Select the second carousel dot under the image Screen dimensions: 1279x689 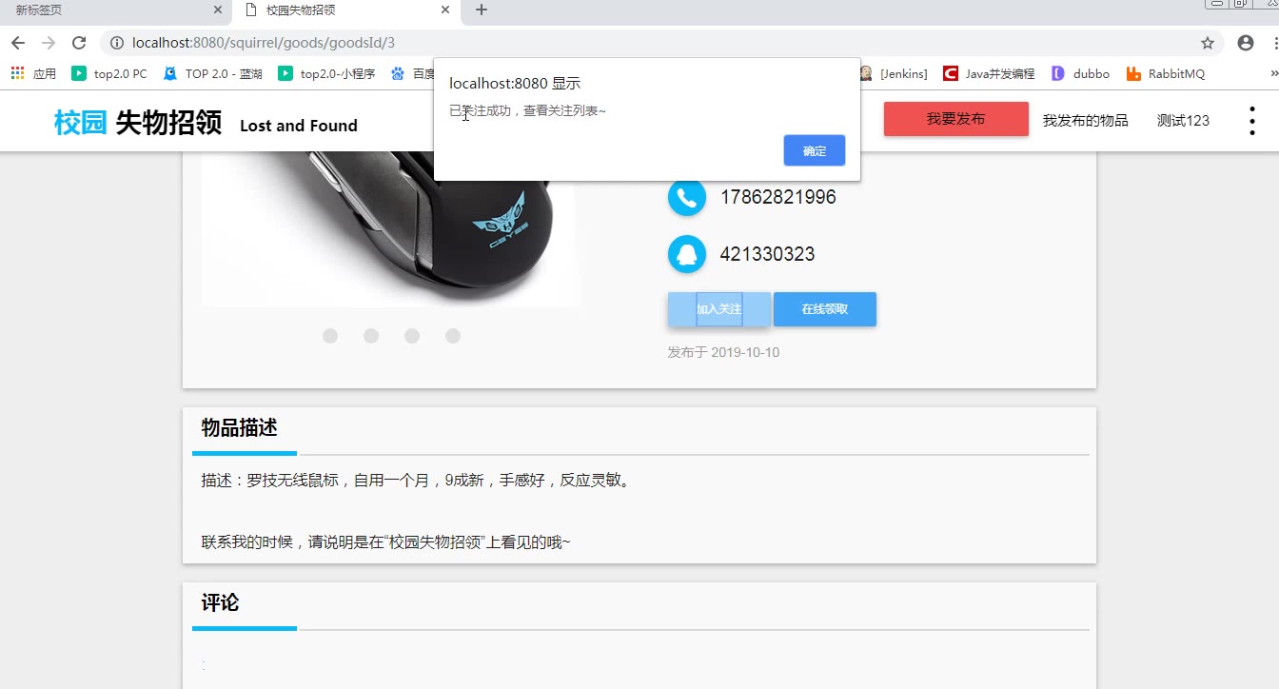(x=371, y=336)
